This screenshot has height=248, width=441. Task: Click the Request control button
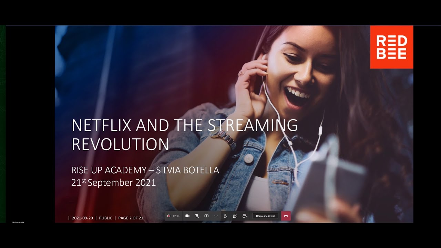click(265, 216)
